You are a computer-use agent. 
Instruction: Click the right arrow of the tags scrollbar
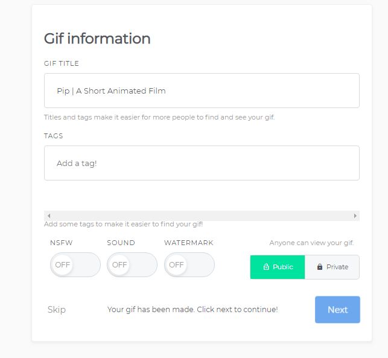coord(355,216)
